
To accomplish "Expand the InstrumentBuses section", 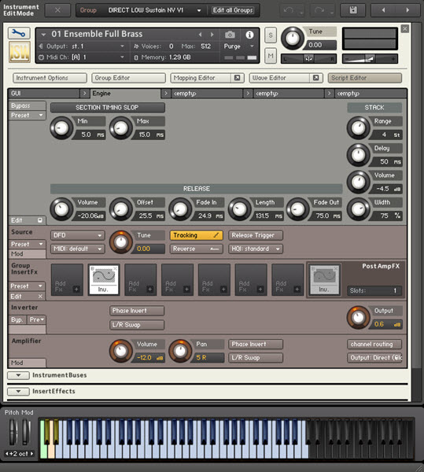I will coord(18,375).
